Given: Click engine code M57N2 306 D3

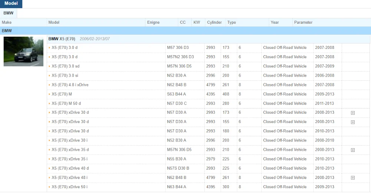Looking at the screenshot, I should [180, 57].
